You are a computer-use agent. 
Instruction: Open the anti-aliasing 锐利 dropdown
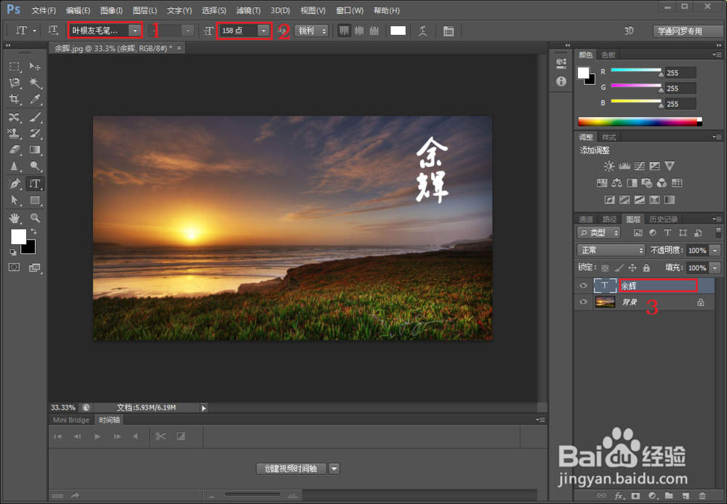coord(312,31)
